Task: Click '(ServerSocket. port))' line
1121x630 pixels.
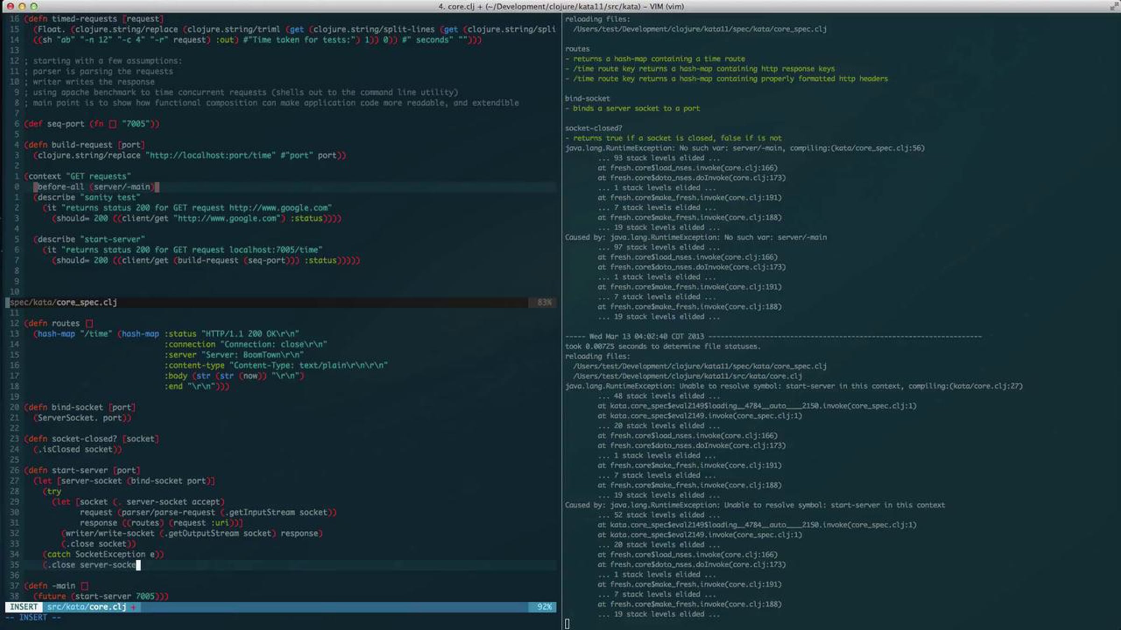Action: point(82,418)
